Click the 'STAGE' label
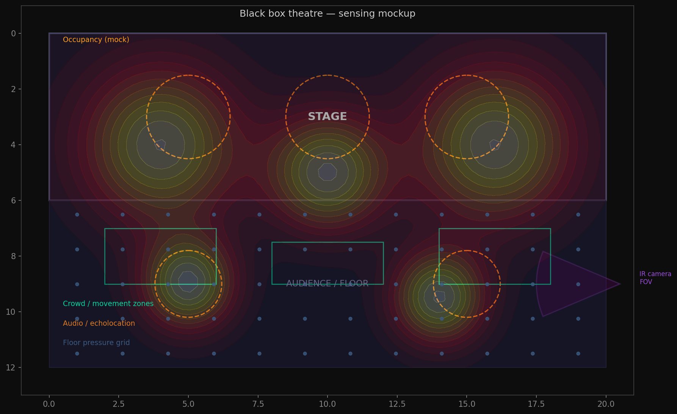The width and height of the screenshot is (677, 414). pyautogui.click(x=328, y=117)
